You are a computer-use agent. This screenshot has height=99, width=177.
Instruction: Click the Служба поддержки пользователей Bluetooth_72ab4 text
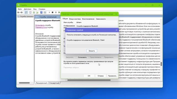point(85,40)
